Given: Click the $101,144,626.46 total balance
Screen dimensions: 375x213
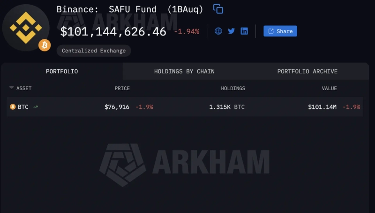Looking at the screenshot, I should (x=113, y=32).
